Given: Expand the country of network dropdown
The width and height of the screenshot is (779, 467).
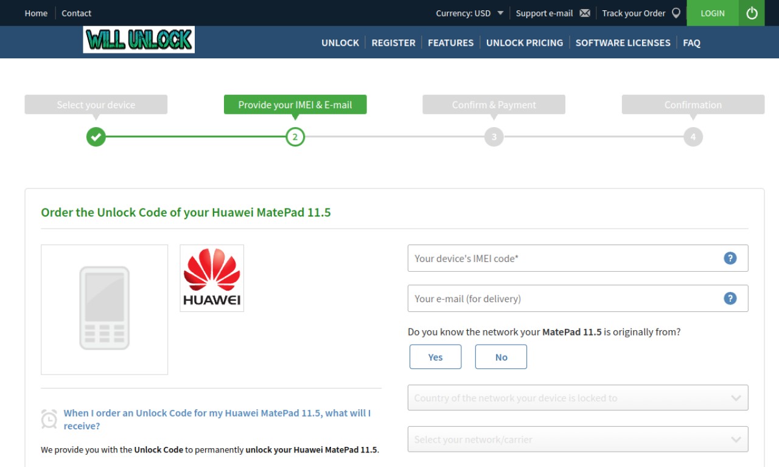Looking at the screenshot, I should pyautogui.click(x=578, y=398).
